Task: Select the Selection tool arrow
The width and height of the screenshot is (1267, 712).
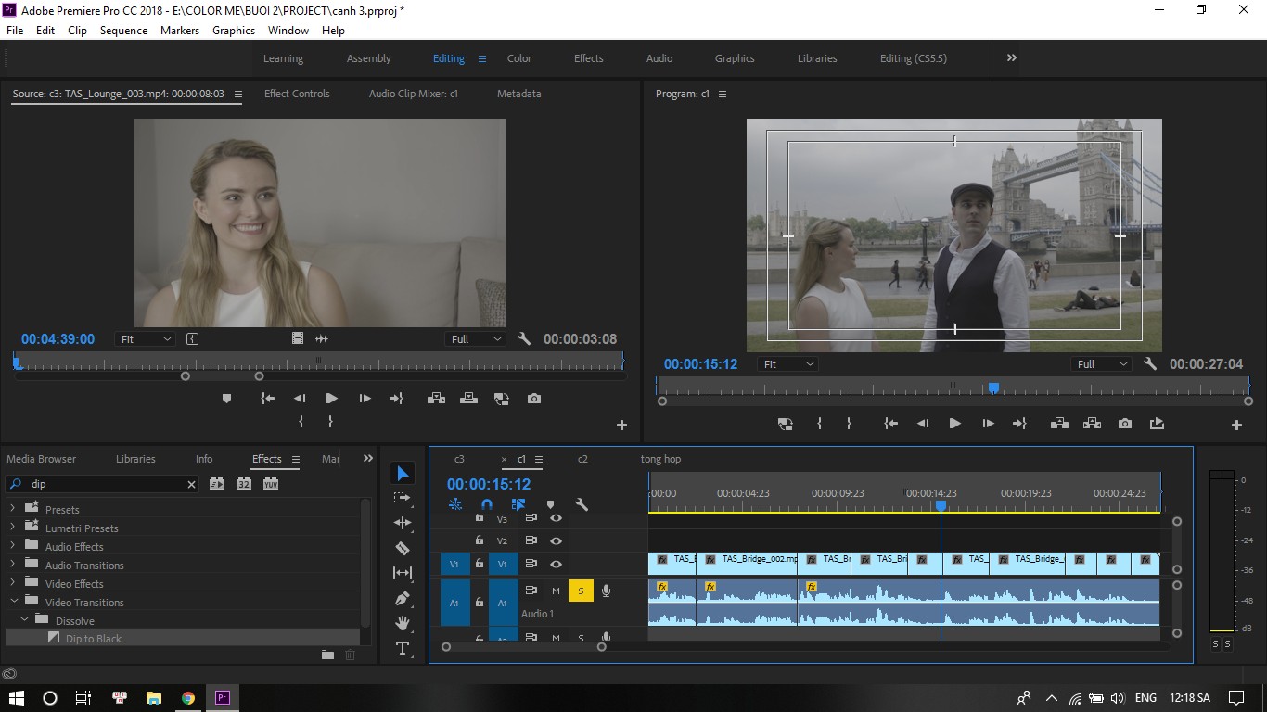Action: pos(403,474)
